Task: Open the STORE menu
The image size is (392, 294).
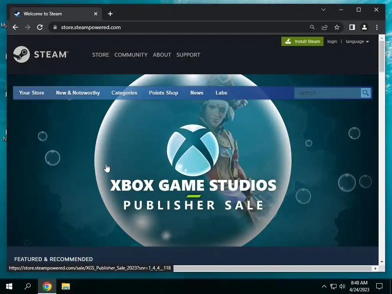Action: tap(101, 55)
